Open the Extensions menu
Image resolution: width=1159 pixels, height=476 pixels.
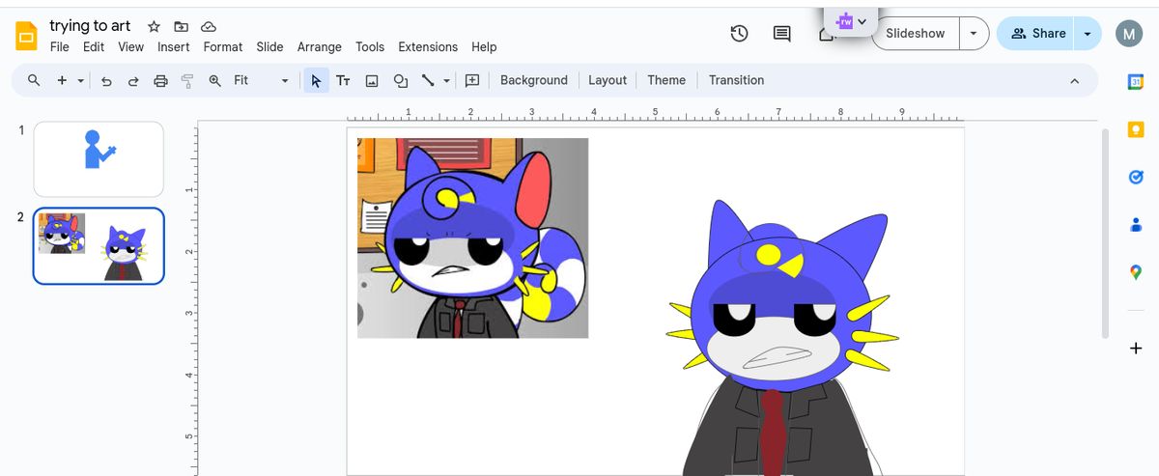[428, 47]
